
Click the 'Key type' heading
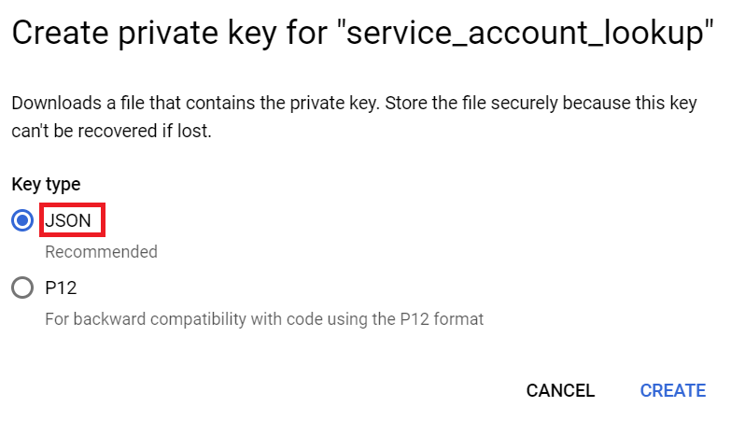(46, 184)
